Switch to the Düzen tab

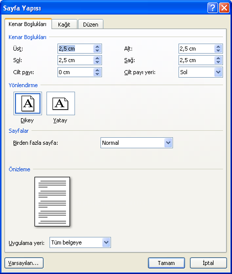[x=90, y=24]
